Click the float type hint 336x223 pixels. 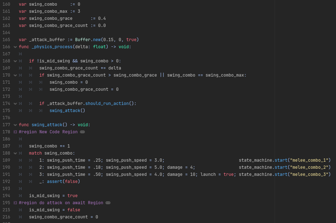pyautogui.click(x=99, y=47)
